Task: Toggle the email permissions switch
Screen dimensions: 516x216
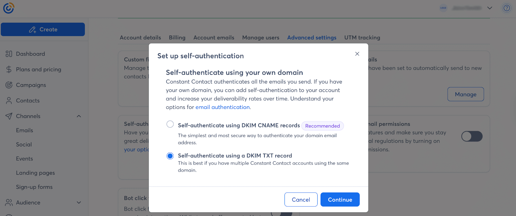Action: click(472, 136)
